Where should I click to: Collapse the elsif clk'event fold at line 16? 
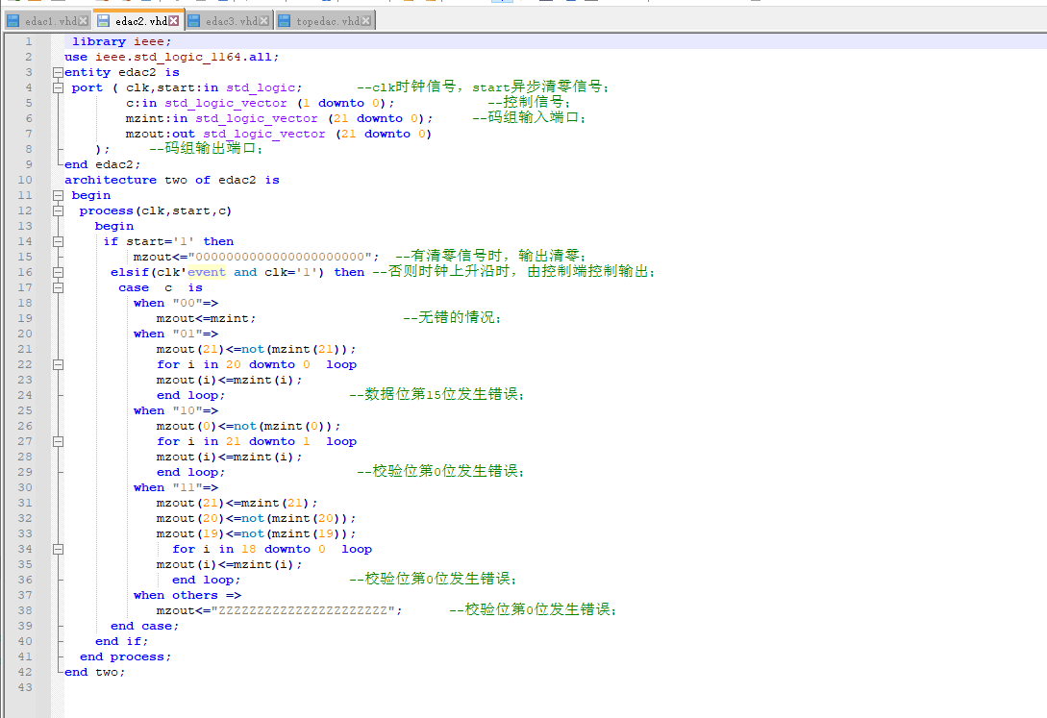coord(58,272)
